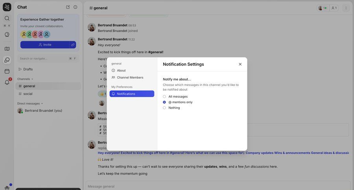Open notifications bell with red badge
The height and width of the screenshot is (190, 354).
[7, 82]
